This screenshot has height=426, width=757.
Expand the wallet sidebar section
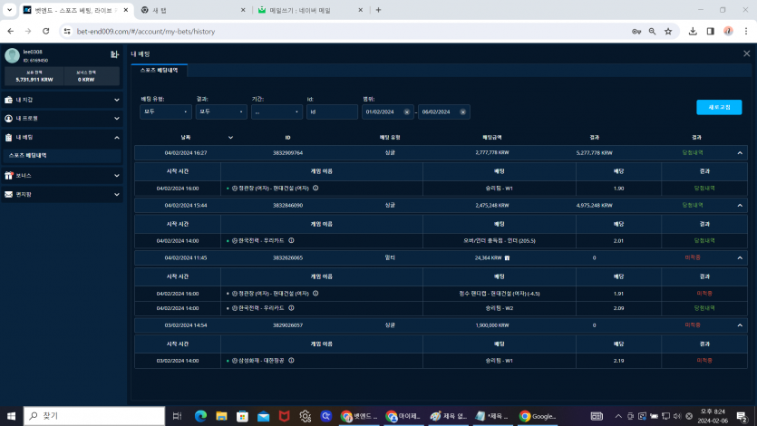[x=117, y=100]
